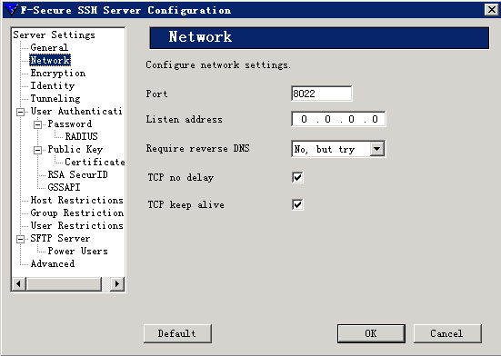Open Group Restrictions settings
The image size is (501, 356).
76,213
